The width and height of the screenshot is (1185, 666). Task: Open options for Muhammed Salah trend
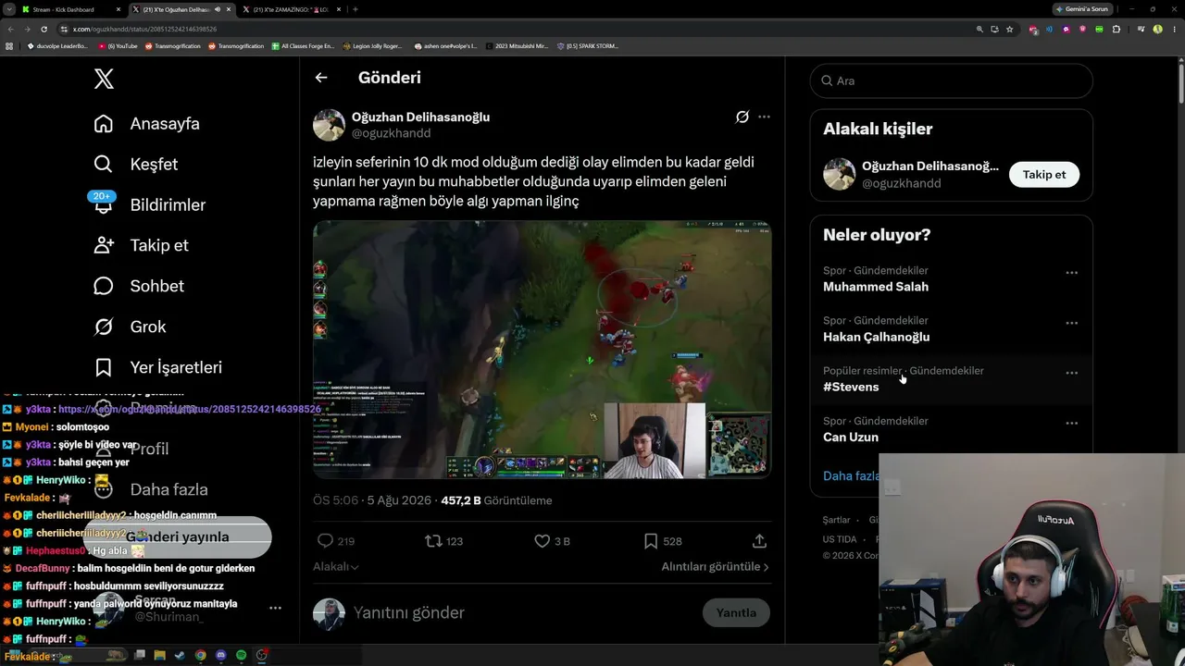pyautogui.click(x=1071, y=273)
